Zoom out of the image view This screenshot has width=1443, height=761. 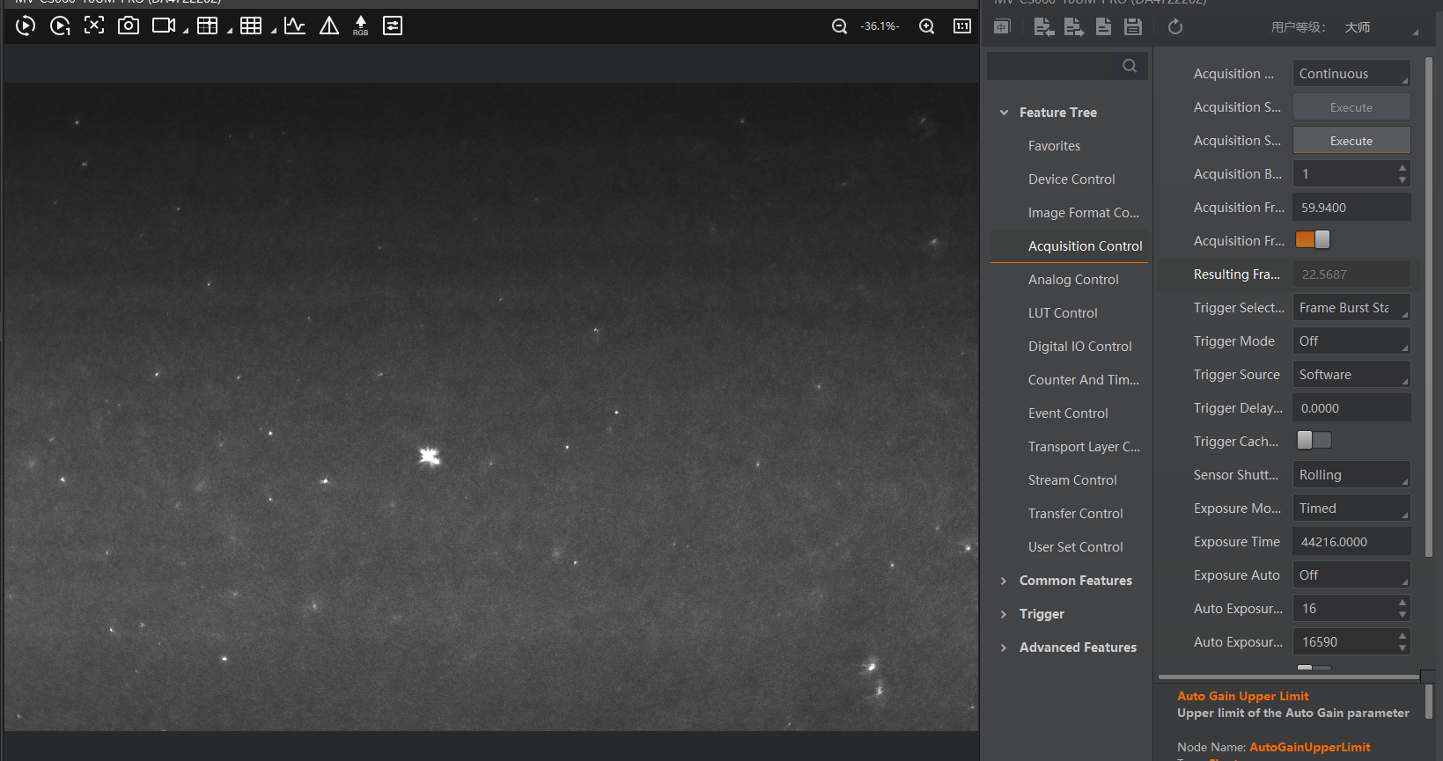click(839, 26)
